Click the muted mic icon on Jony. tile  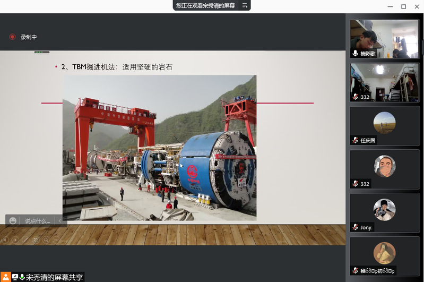coord(355,227)
